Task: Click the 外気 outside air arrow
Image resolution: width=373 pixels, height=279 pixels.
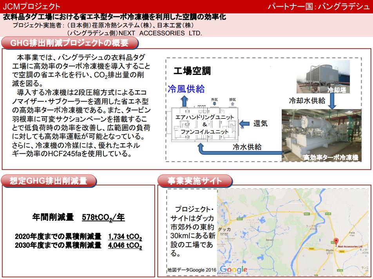Action: (214, 104)
